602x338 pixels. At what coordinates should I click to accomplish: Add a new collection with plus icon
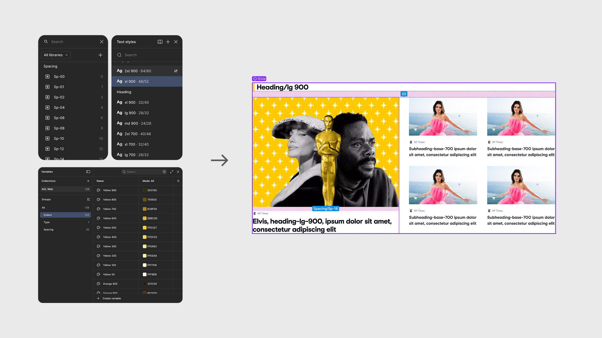point(88,181)
